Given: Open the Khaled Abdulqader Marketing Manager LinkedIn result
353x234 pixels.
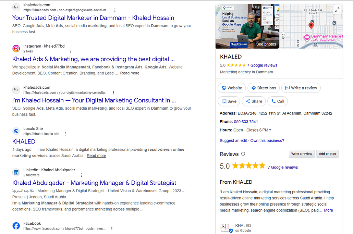Looking at the screenshot, I should [x=94, y=183].
